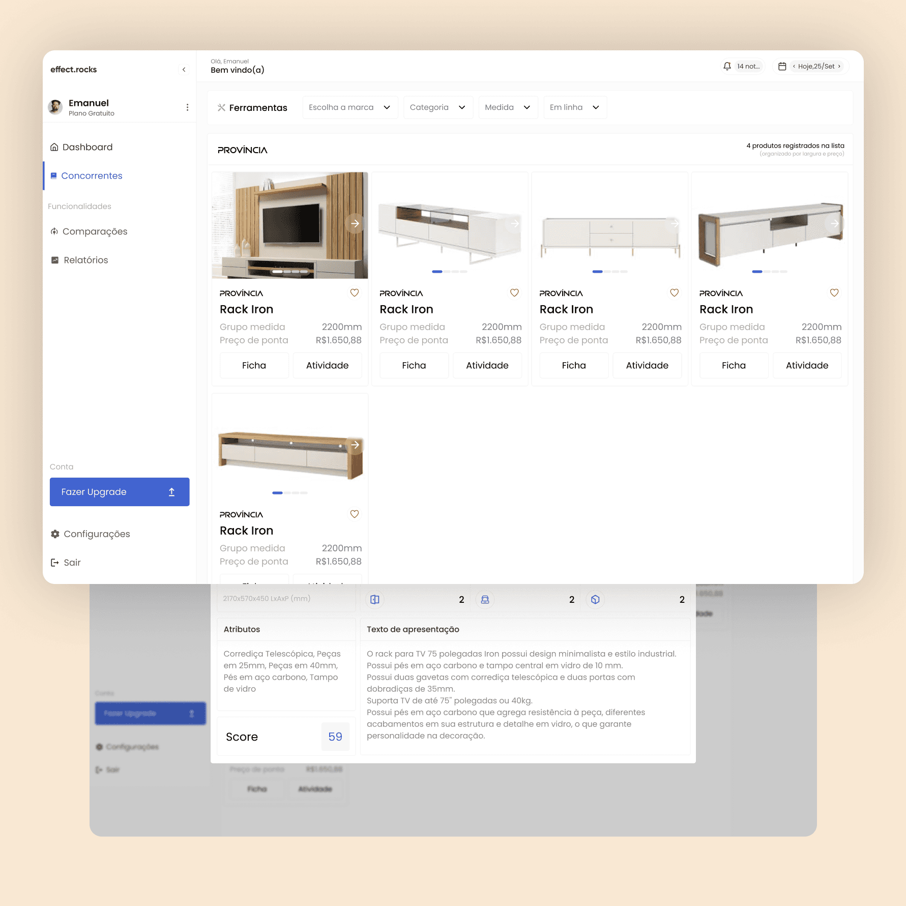Go to previous date arrow
Image resolution: width=906 pixels, height=906 pixels.
tap(794, 66)
